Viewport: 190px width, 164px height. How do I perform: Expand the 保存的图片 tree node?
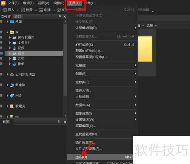coord(10,37)
